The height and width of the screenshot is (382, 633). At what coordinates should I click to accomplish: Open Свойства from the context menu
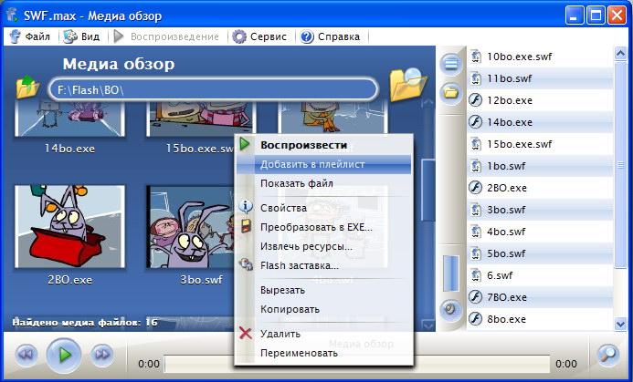323,208
